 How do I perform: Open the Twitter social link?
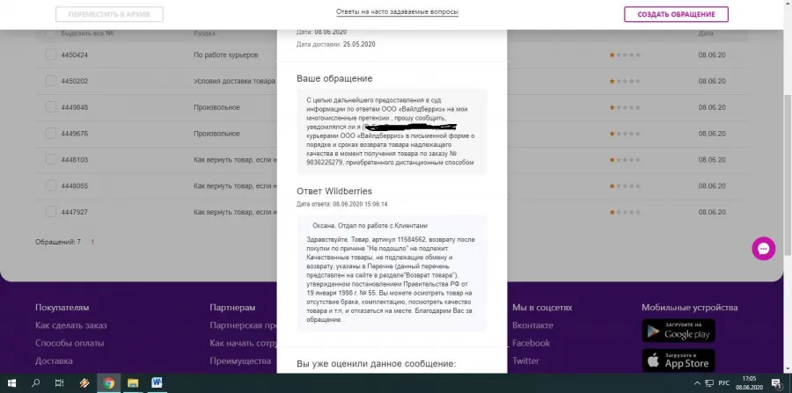(x=525, y=360)
